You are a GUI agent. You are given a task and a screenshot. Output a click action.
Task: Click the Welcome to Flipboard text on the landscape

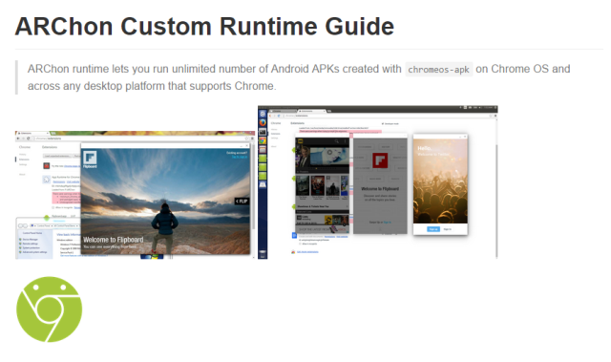pos(114,240)
